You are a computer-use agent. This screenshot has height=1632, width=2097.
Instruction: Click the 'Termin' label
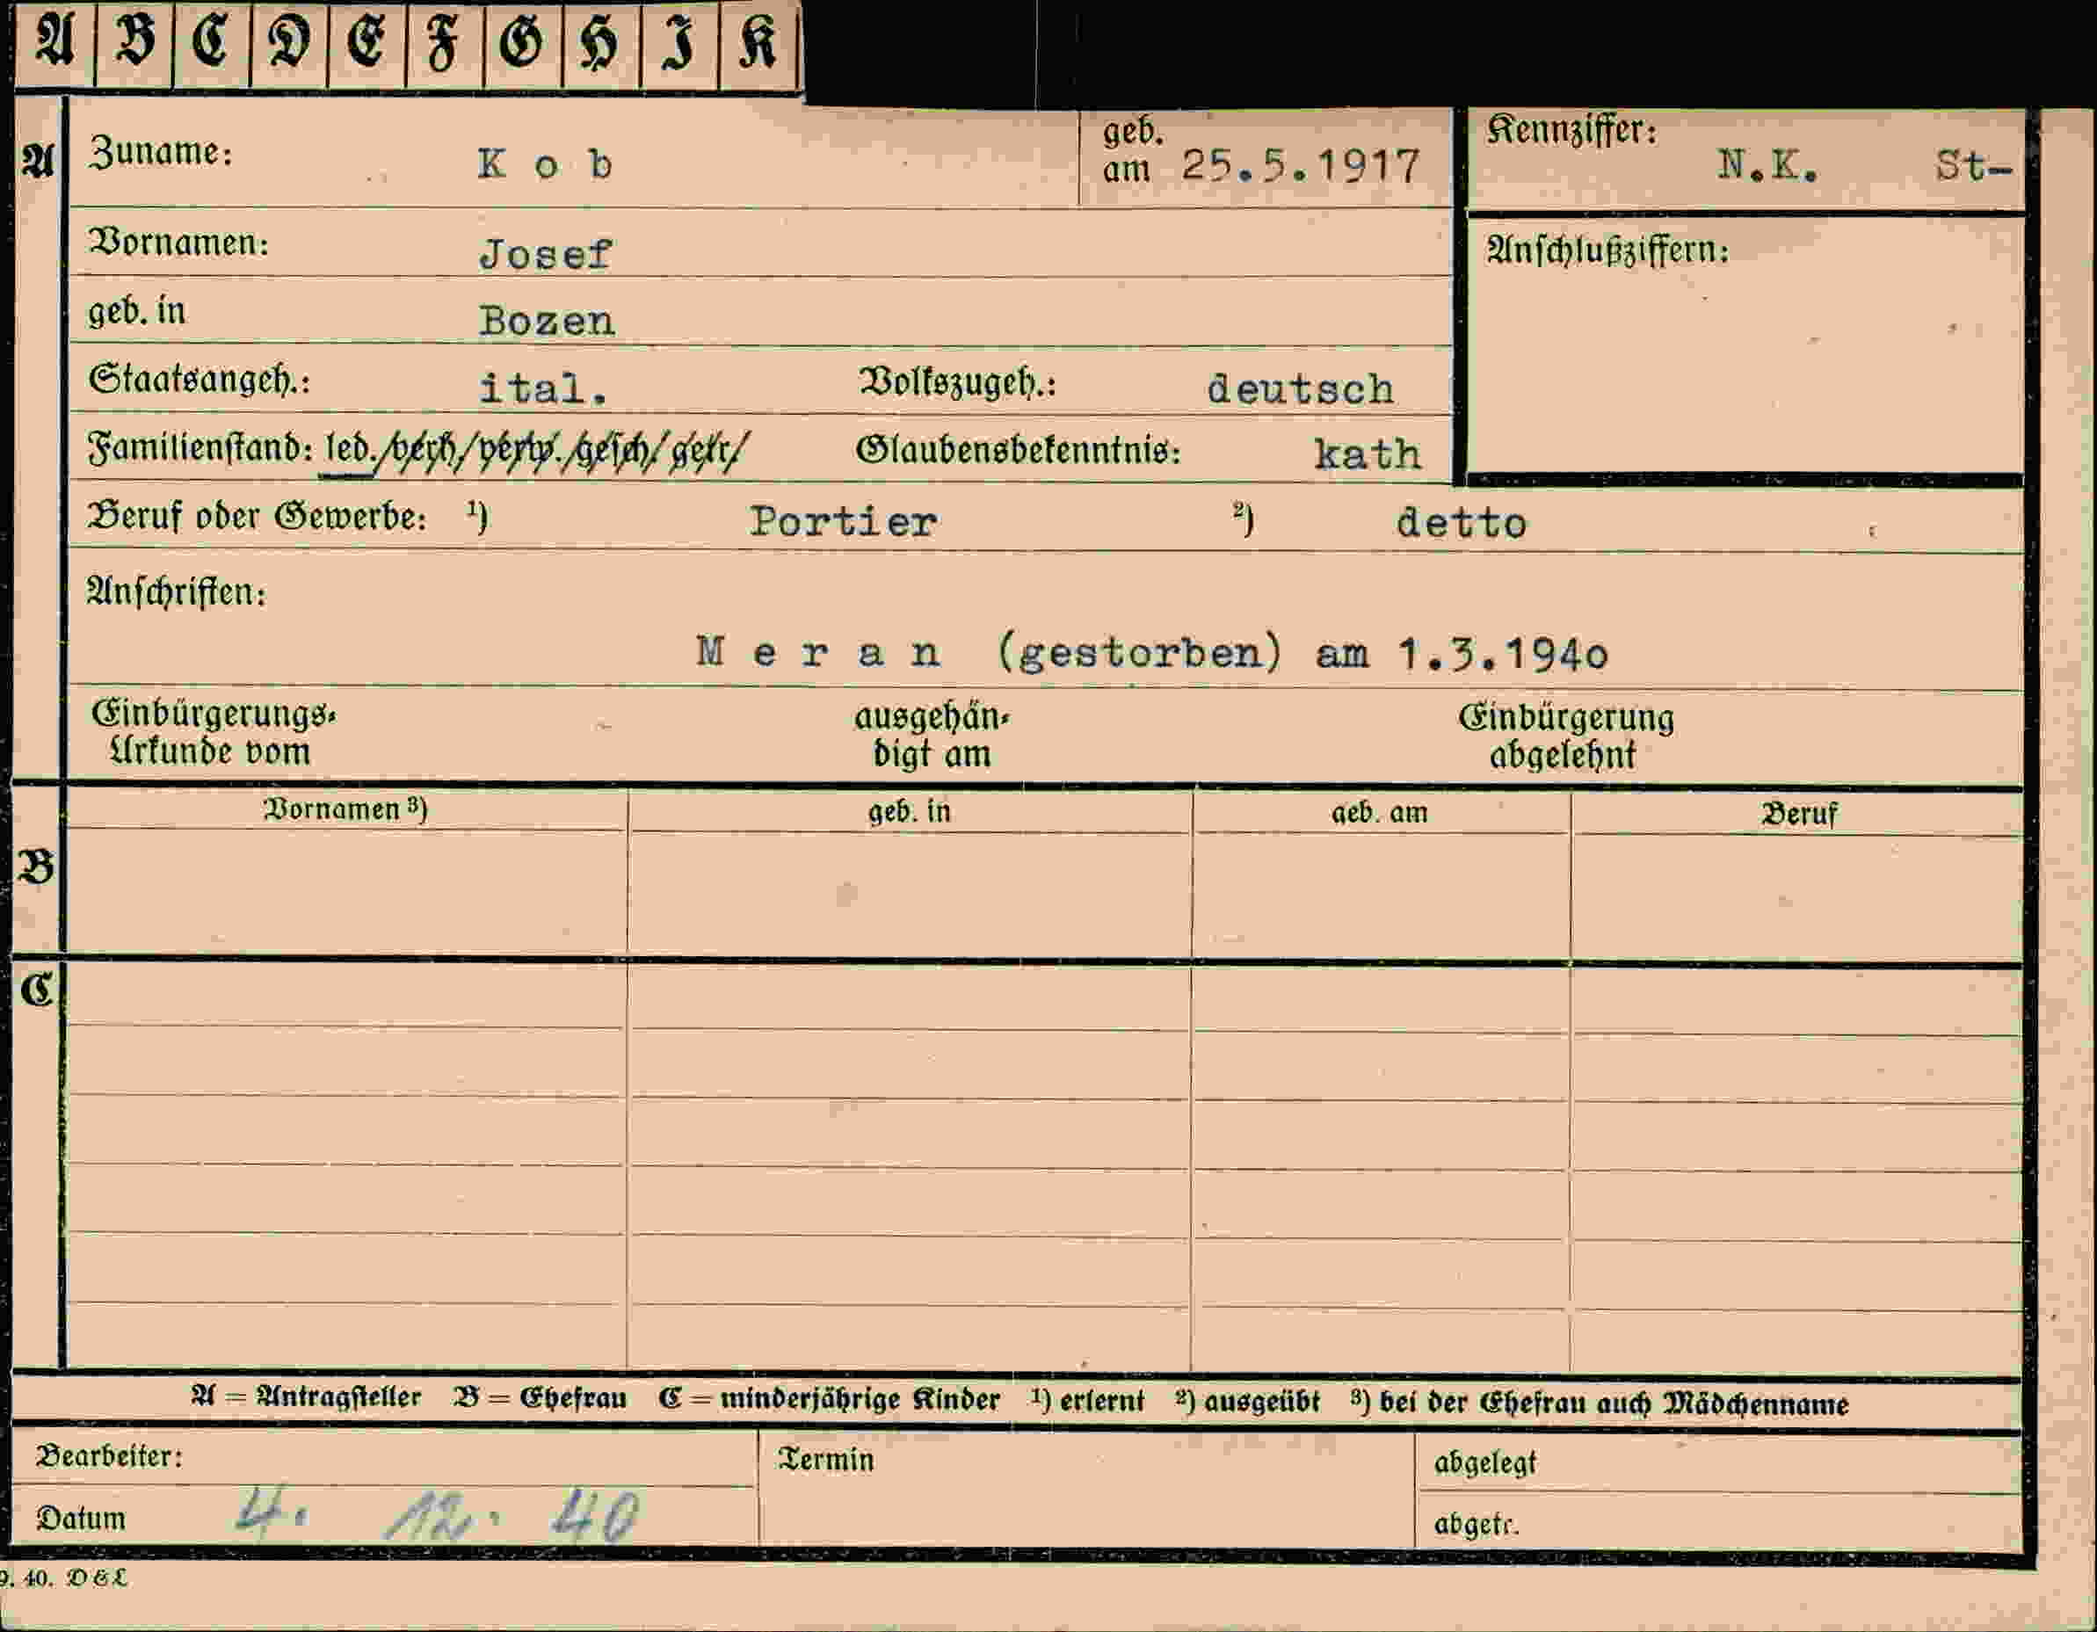point(826,1462)
